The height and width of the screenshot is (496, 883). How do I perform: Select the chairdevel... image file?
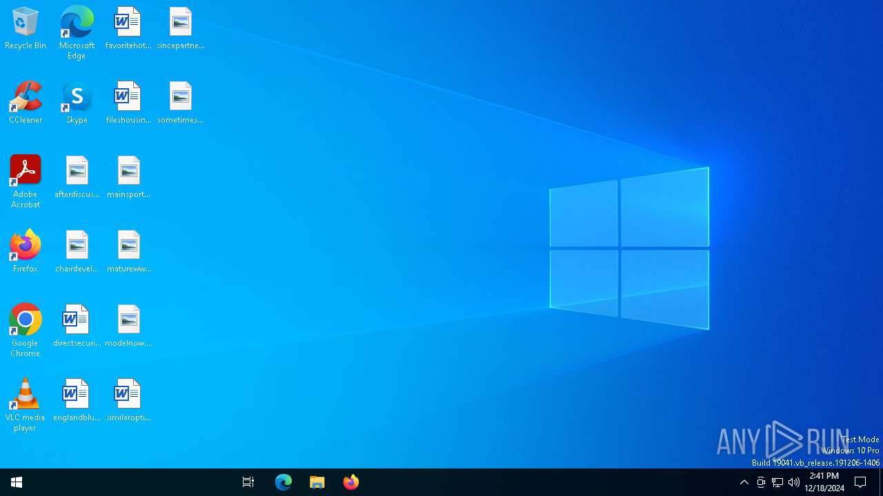point(77,252)
